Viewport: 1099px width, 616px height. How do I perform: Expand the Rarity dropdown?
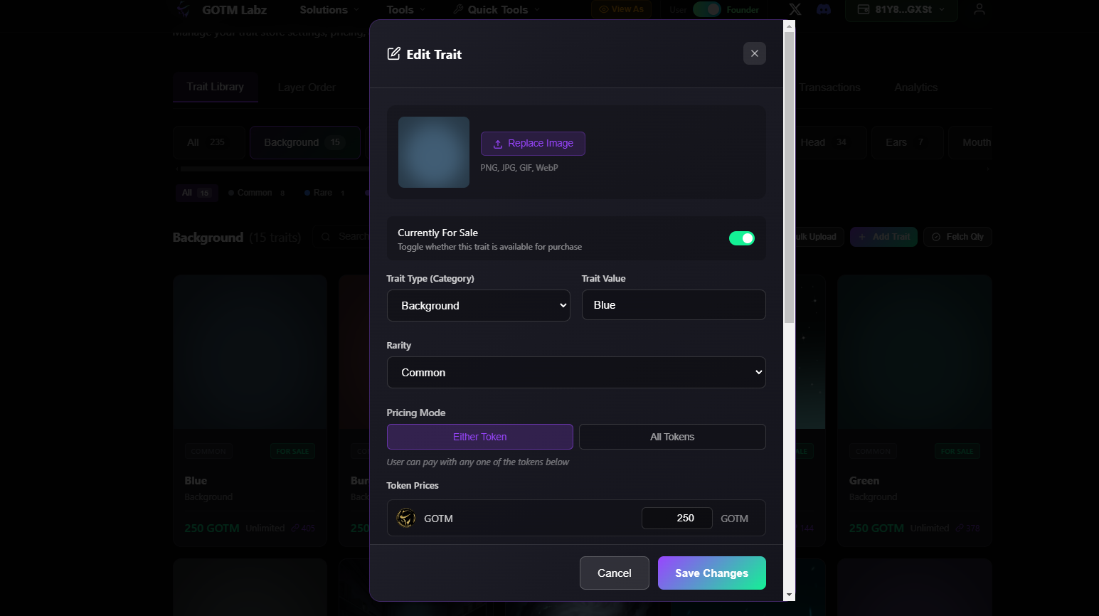pos(575,372)
